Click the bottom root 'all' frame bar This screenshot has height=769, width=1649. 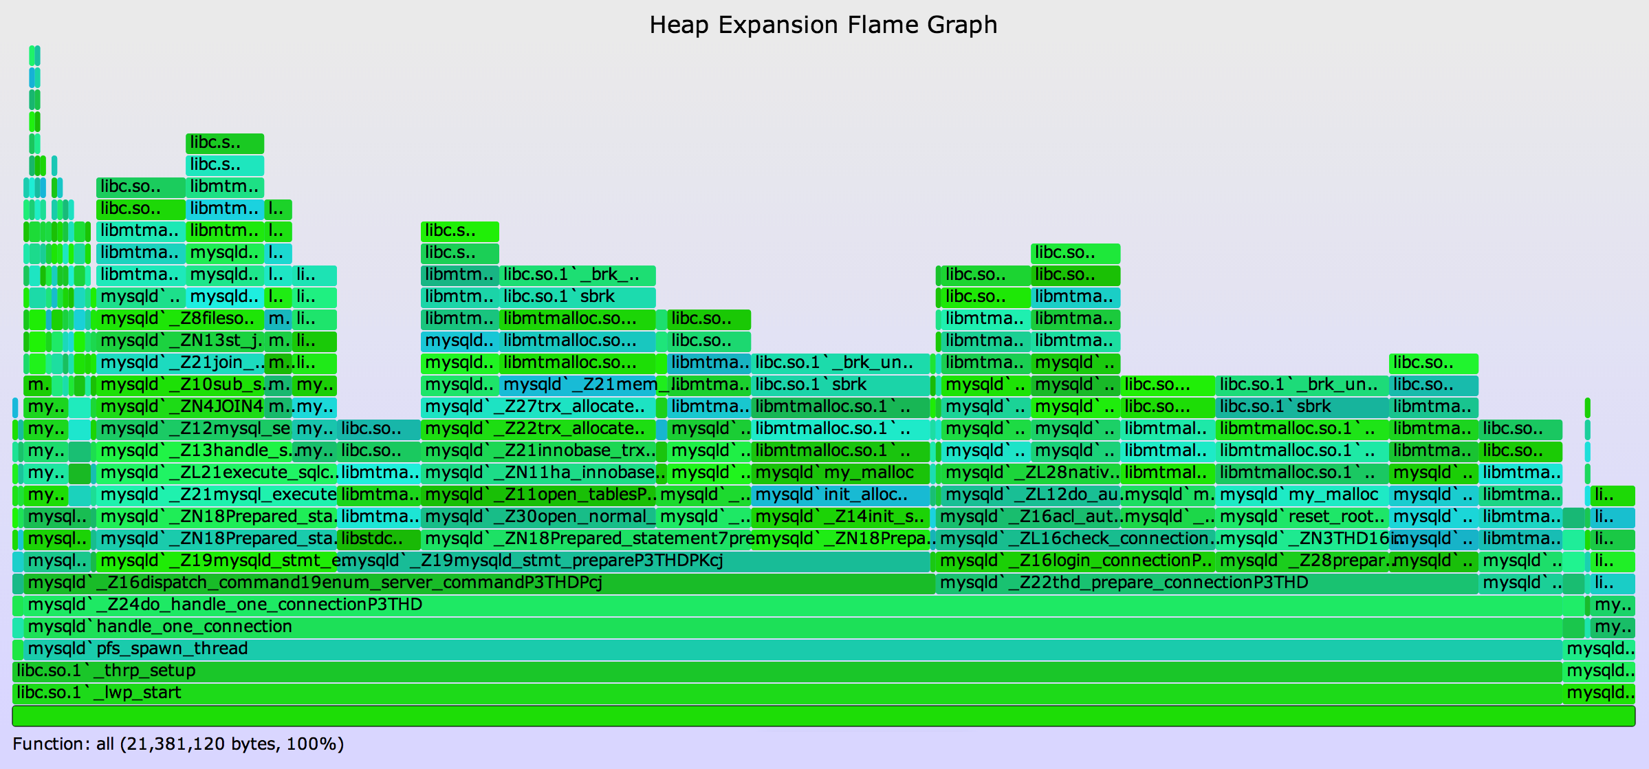pos(822,715)
